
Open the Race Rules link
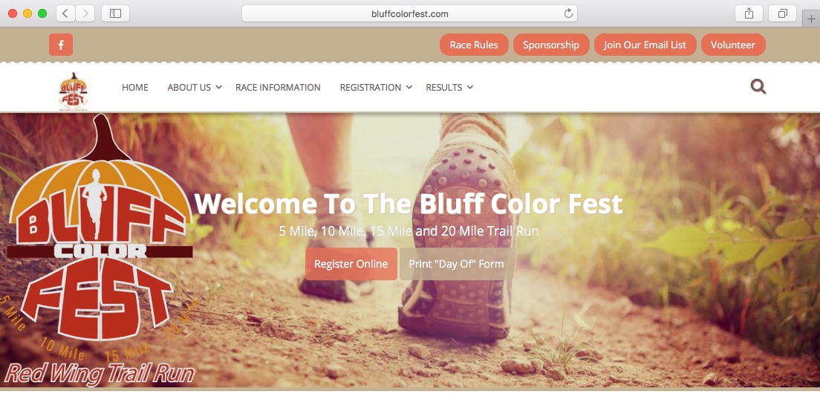point(474,45)
